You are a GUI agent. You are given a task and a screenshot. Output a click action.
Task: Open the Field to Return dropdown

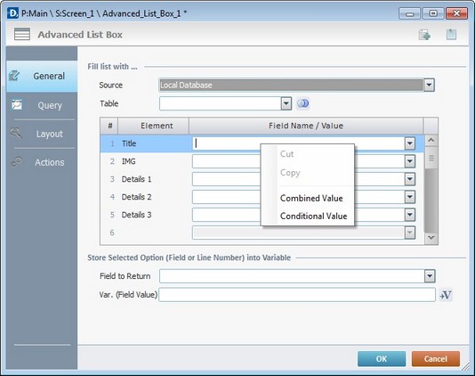[x=430, y=276]
